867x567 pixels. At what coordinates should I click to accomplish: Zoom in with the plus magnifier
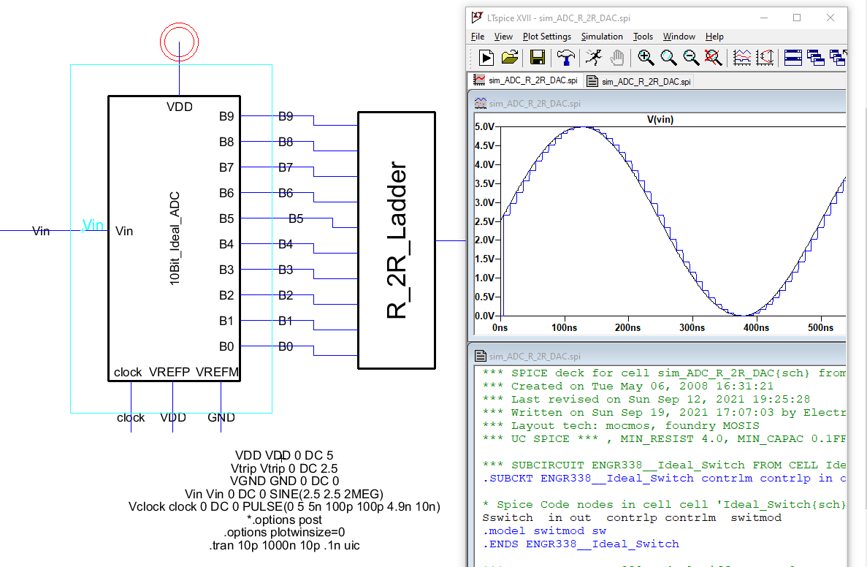click(x=645, y=58)
